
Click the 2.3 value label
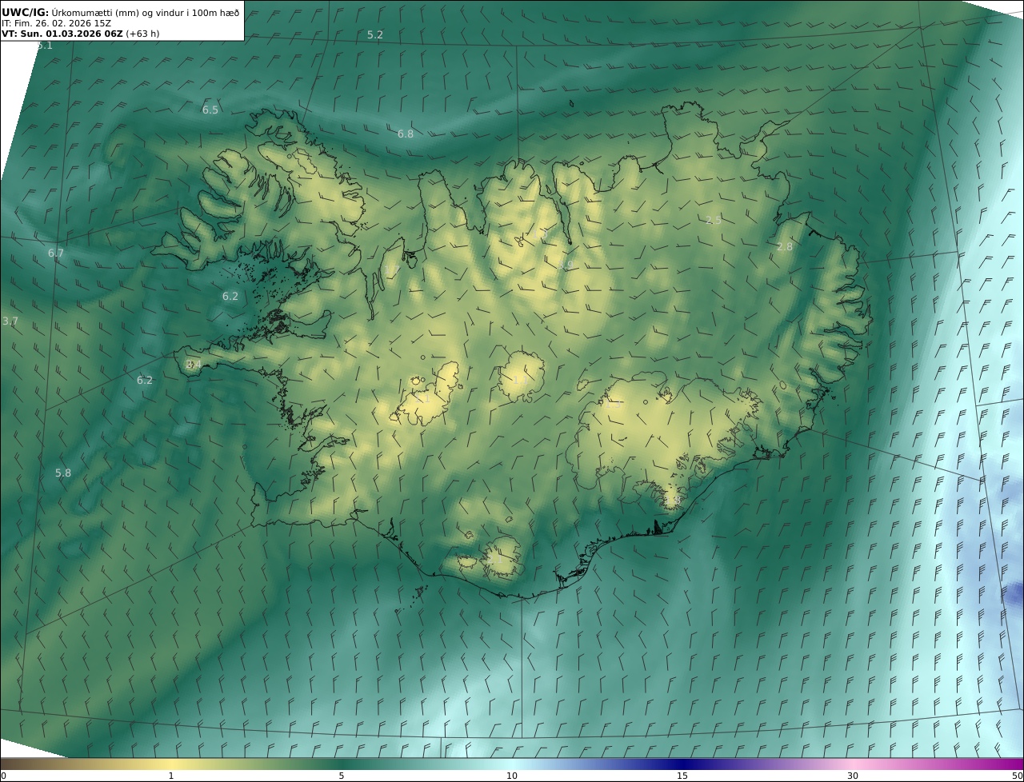[x=713, y=220]
